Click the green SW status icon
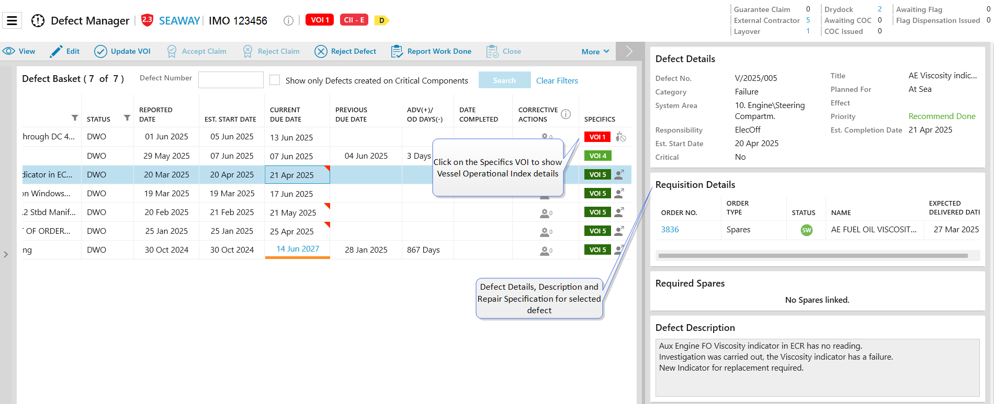Image resolution: width=994 pixels, height=404 pixels. 807,230
